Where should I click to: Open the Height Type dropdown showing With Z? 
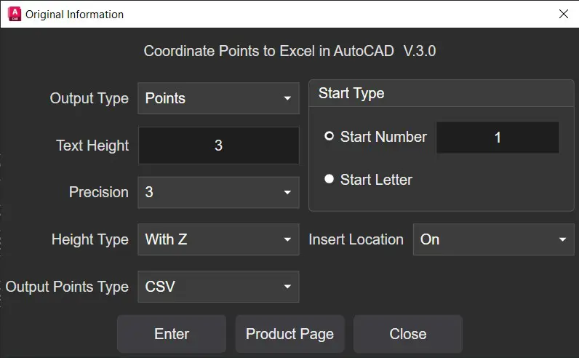(x=218, y=239)
